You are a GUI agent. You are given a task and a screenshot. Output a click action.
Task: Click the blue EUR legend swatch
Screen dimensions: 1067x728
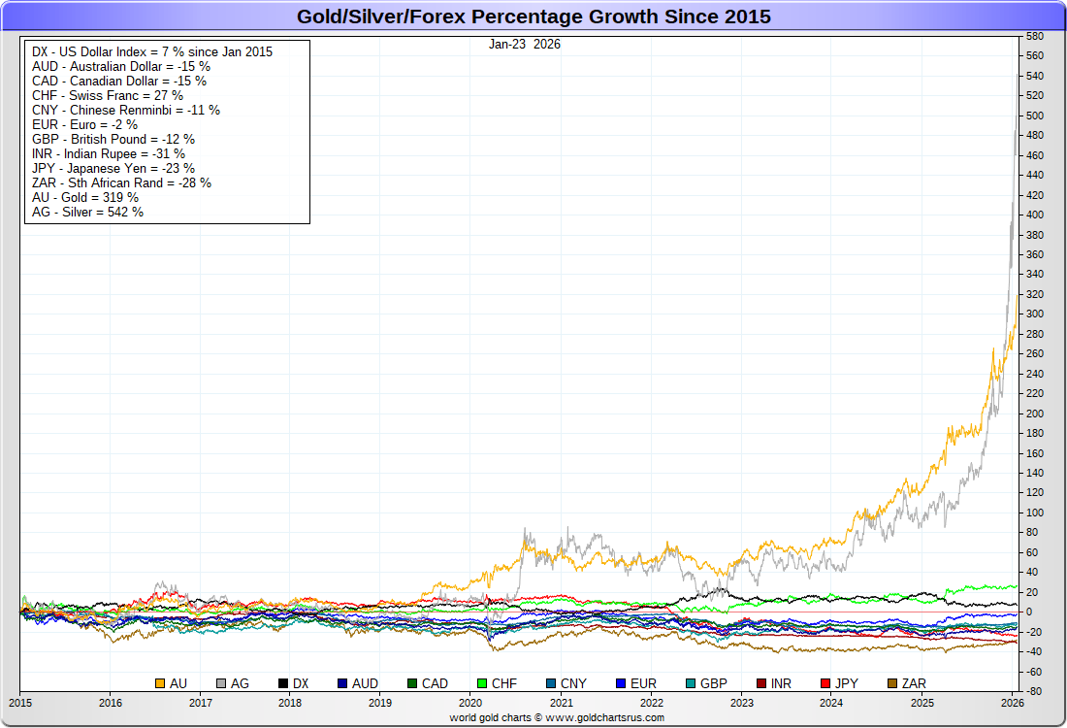pyautogui.click(x=621, y=683)
